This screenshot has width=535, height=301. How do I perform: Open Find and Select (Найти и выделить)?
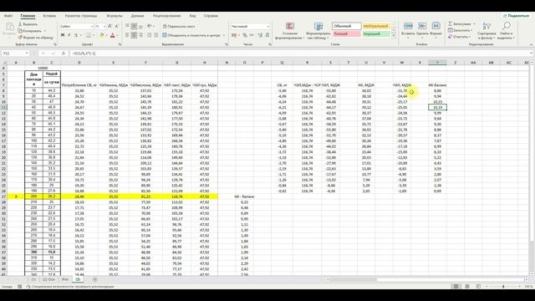click(506, 31)
